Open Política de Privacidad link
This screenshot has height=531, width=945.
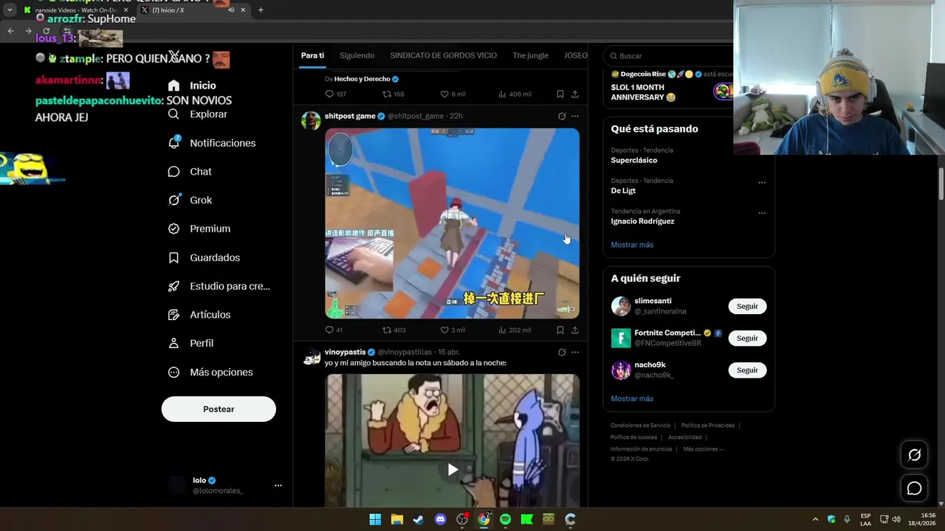click(x=708, y=426)
